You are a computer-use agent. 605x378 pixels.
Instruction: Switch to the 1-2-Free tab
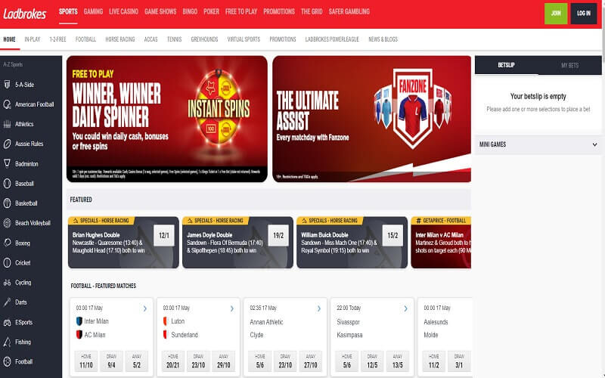click(x=57, y=39)
